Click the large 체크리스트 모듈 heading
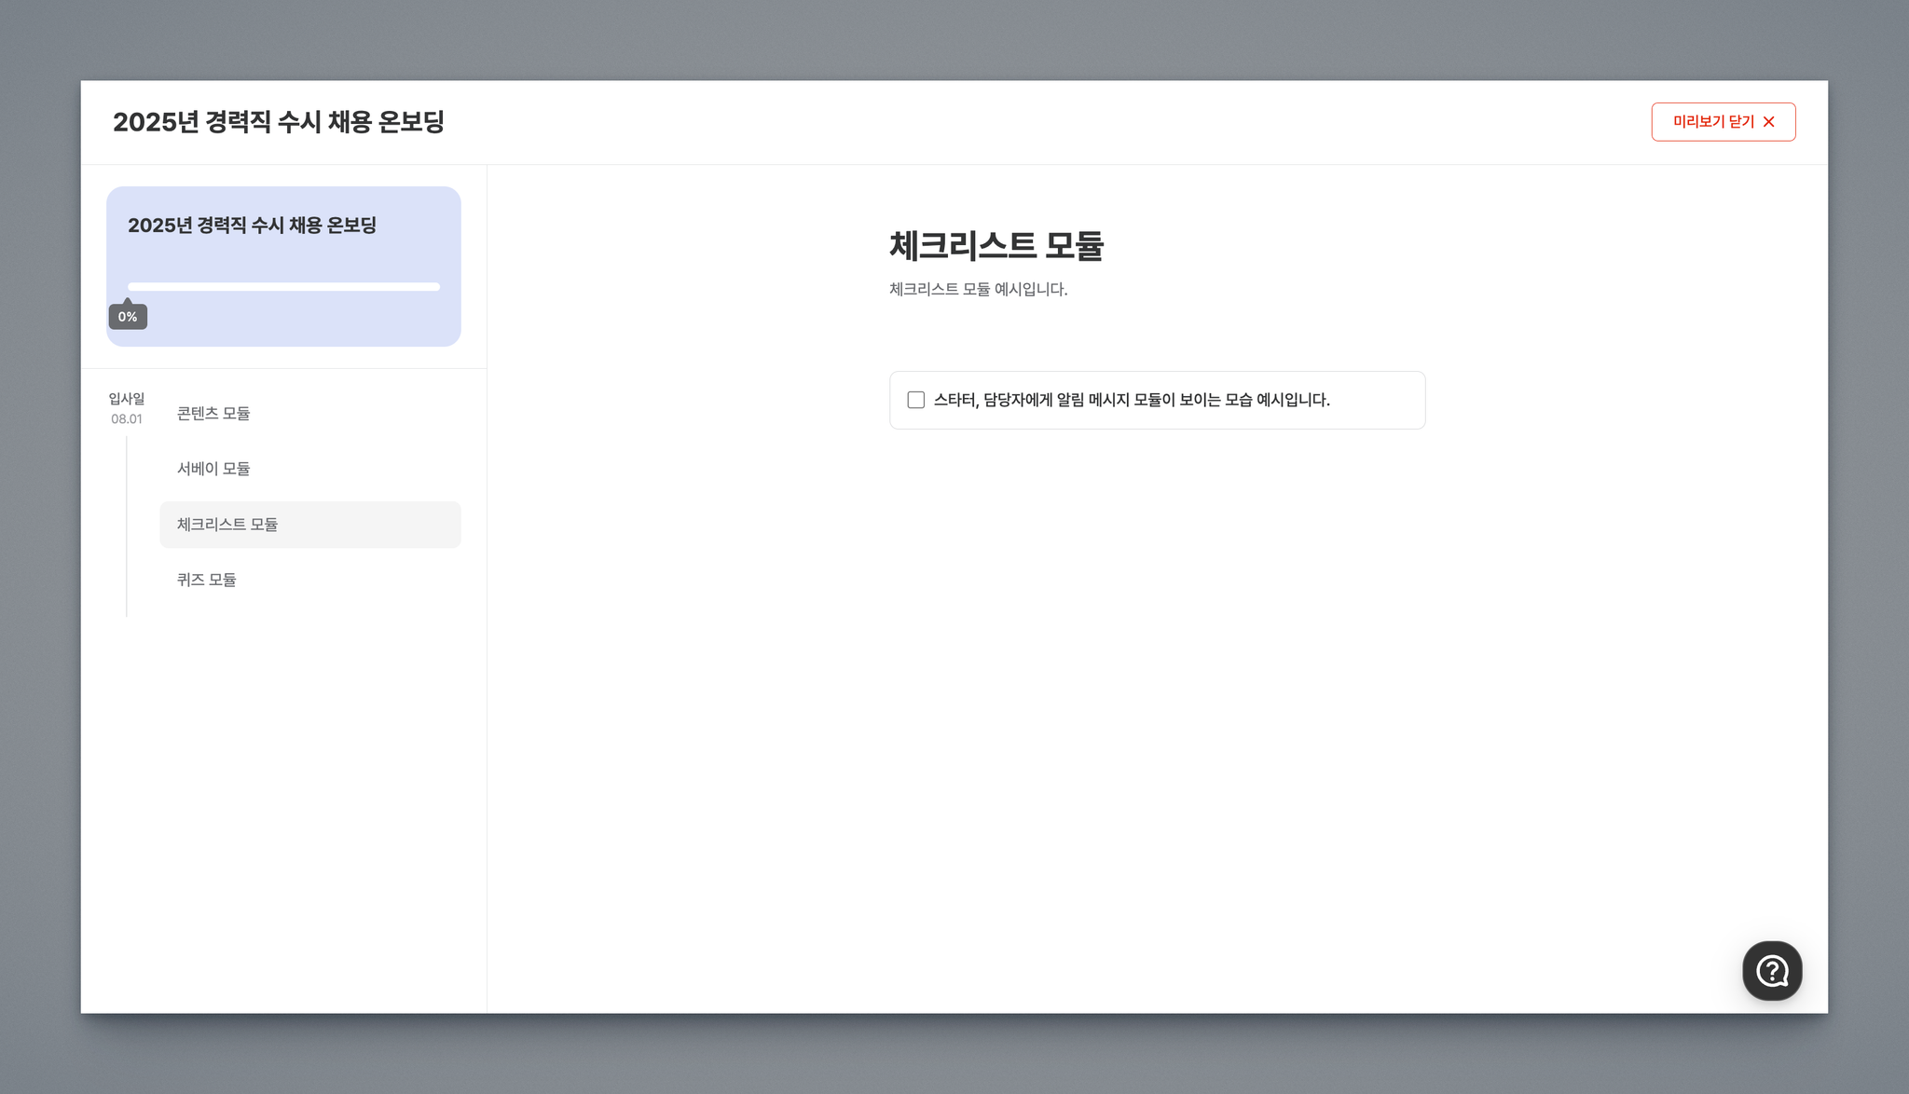The width and height of the screenshot is (1909, 1094). 996,246
